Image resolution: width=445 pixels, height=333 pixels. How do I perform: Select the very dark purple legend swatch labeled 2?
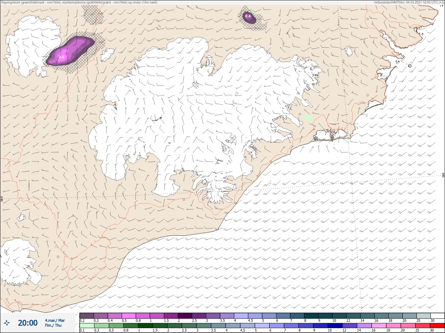pyautogui.click(x=186, y=316)
